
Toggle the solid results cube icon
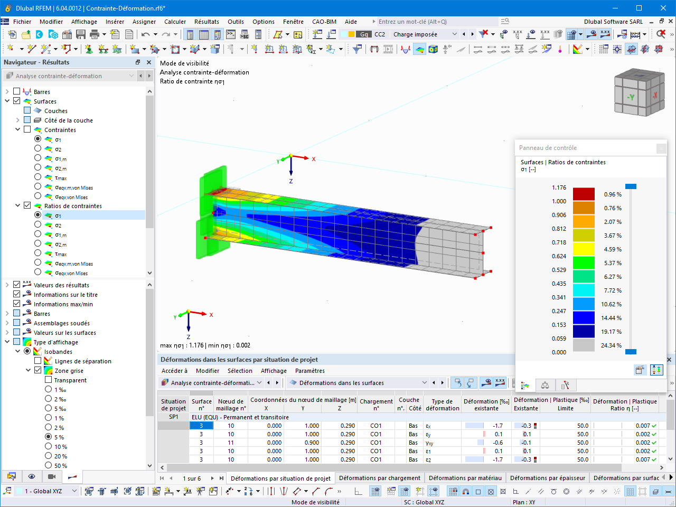pyautogui.click(x=433, y=49)
